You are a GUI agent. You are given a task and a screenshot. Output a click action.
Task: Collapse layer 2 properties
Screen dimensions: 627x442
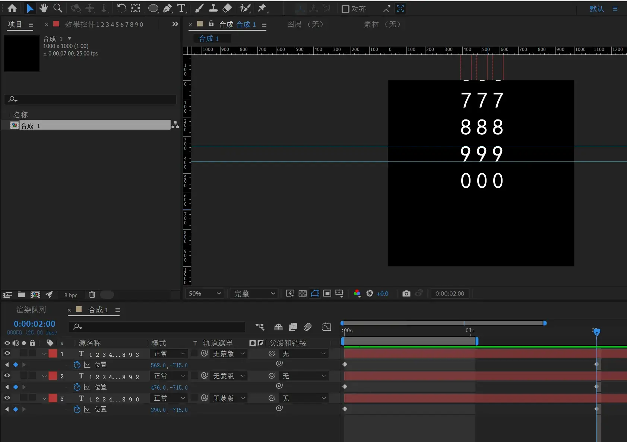coord(44,376)
